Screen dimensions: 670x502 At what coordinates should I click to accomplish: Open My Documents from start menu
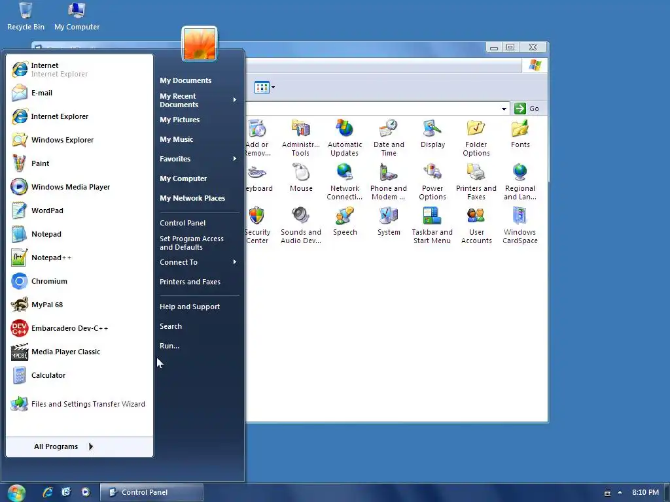coord(198,80)
